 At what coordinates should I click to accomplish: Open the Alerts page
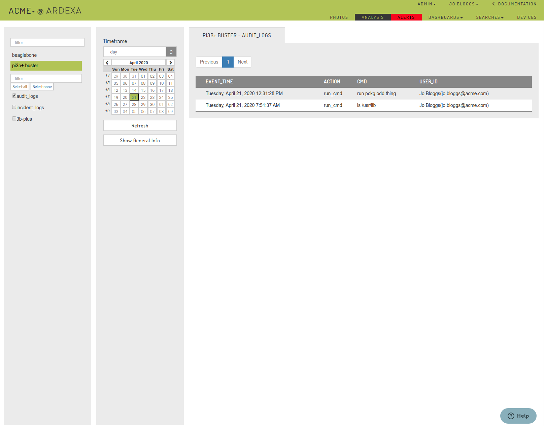(x=406, y=17)
